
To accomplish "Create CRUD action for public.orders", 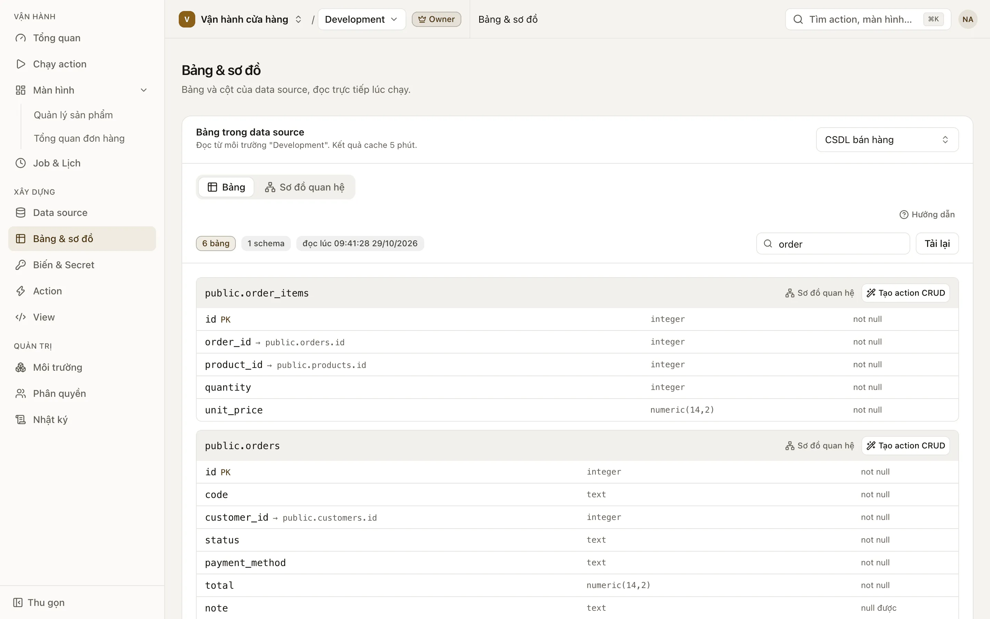I will (905, 446).
